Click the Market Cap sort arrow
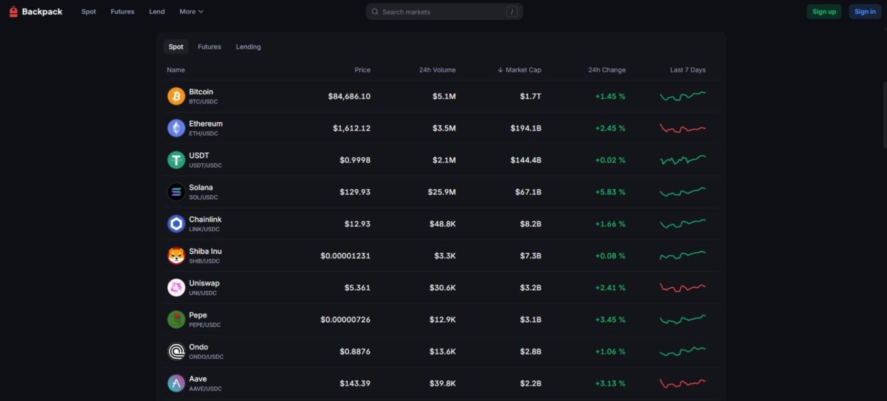The width and height of the screenshot is (887, 401). [x=500, y=70]
